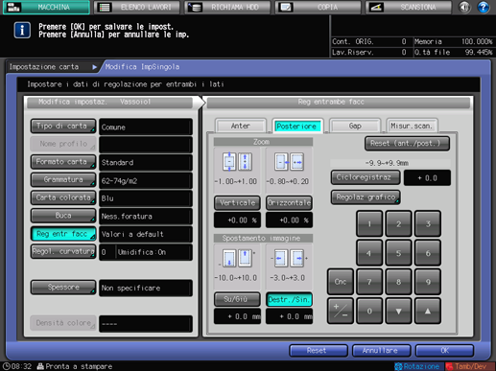Open Formato carta setting
The width and height of the screenshot is (496, 371).
click(x=63, y=162)
